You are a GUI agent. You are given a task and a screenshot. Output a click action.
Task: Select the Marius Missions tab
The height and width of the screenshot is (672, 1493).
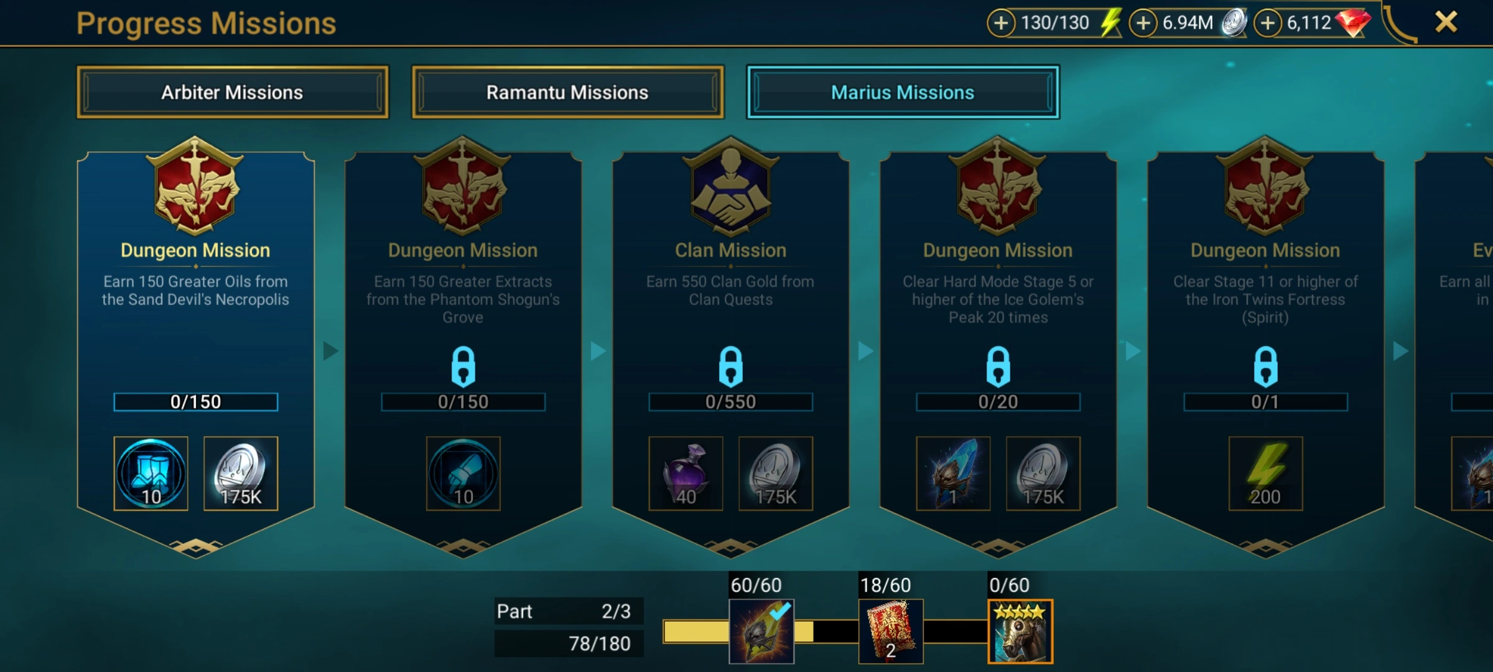point(903,92)
